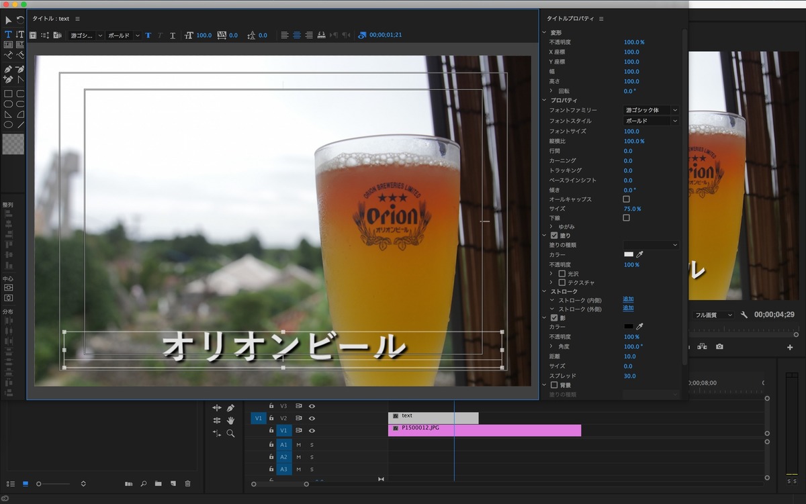This screenshot has width=806, height=504.
Task: Click the V1 source patch button
Action: click(259, 418)
